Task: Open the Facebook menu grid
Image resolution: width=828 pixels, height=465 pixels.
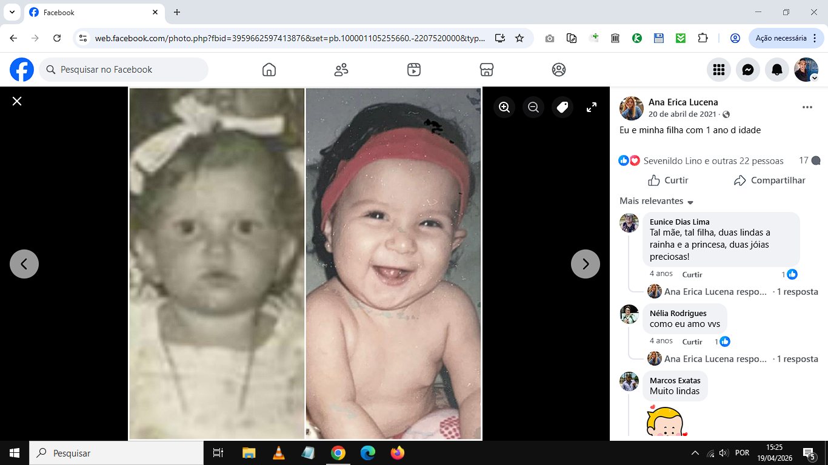Action: tap(719, 70)
